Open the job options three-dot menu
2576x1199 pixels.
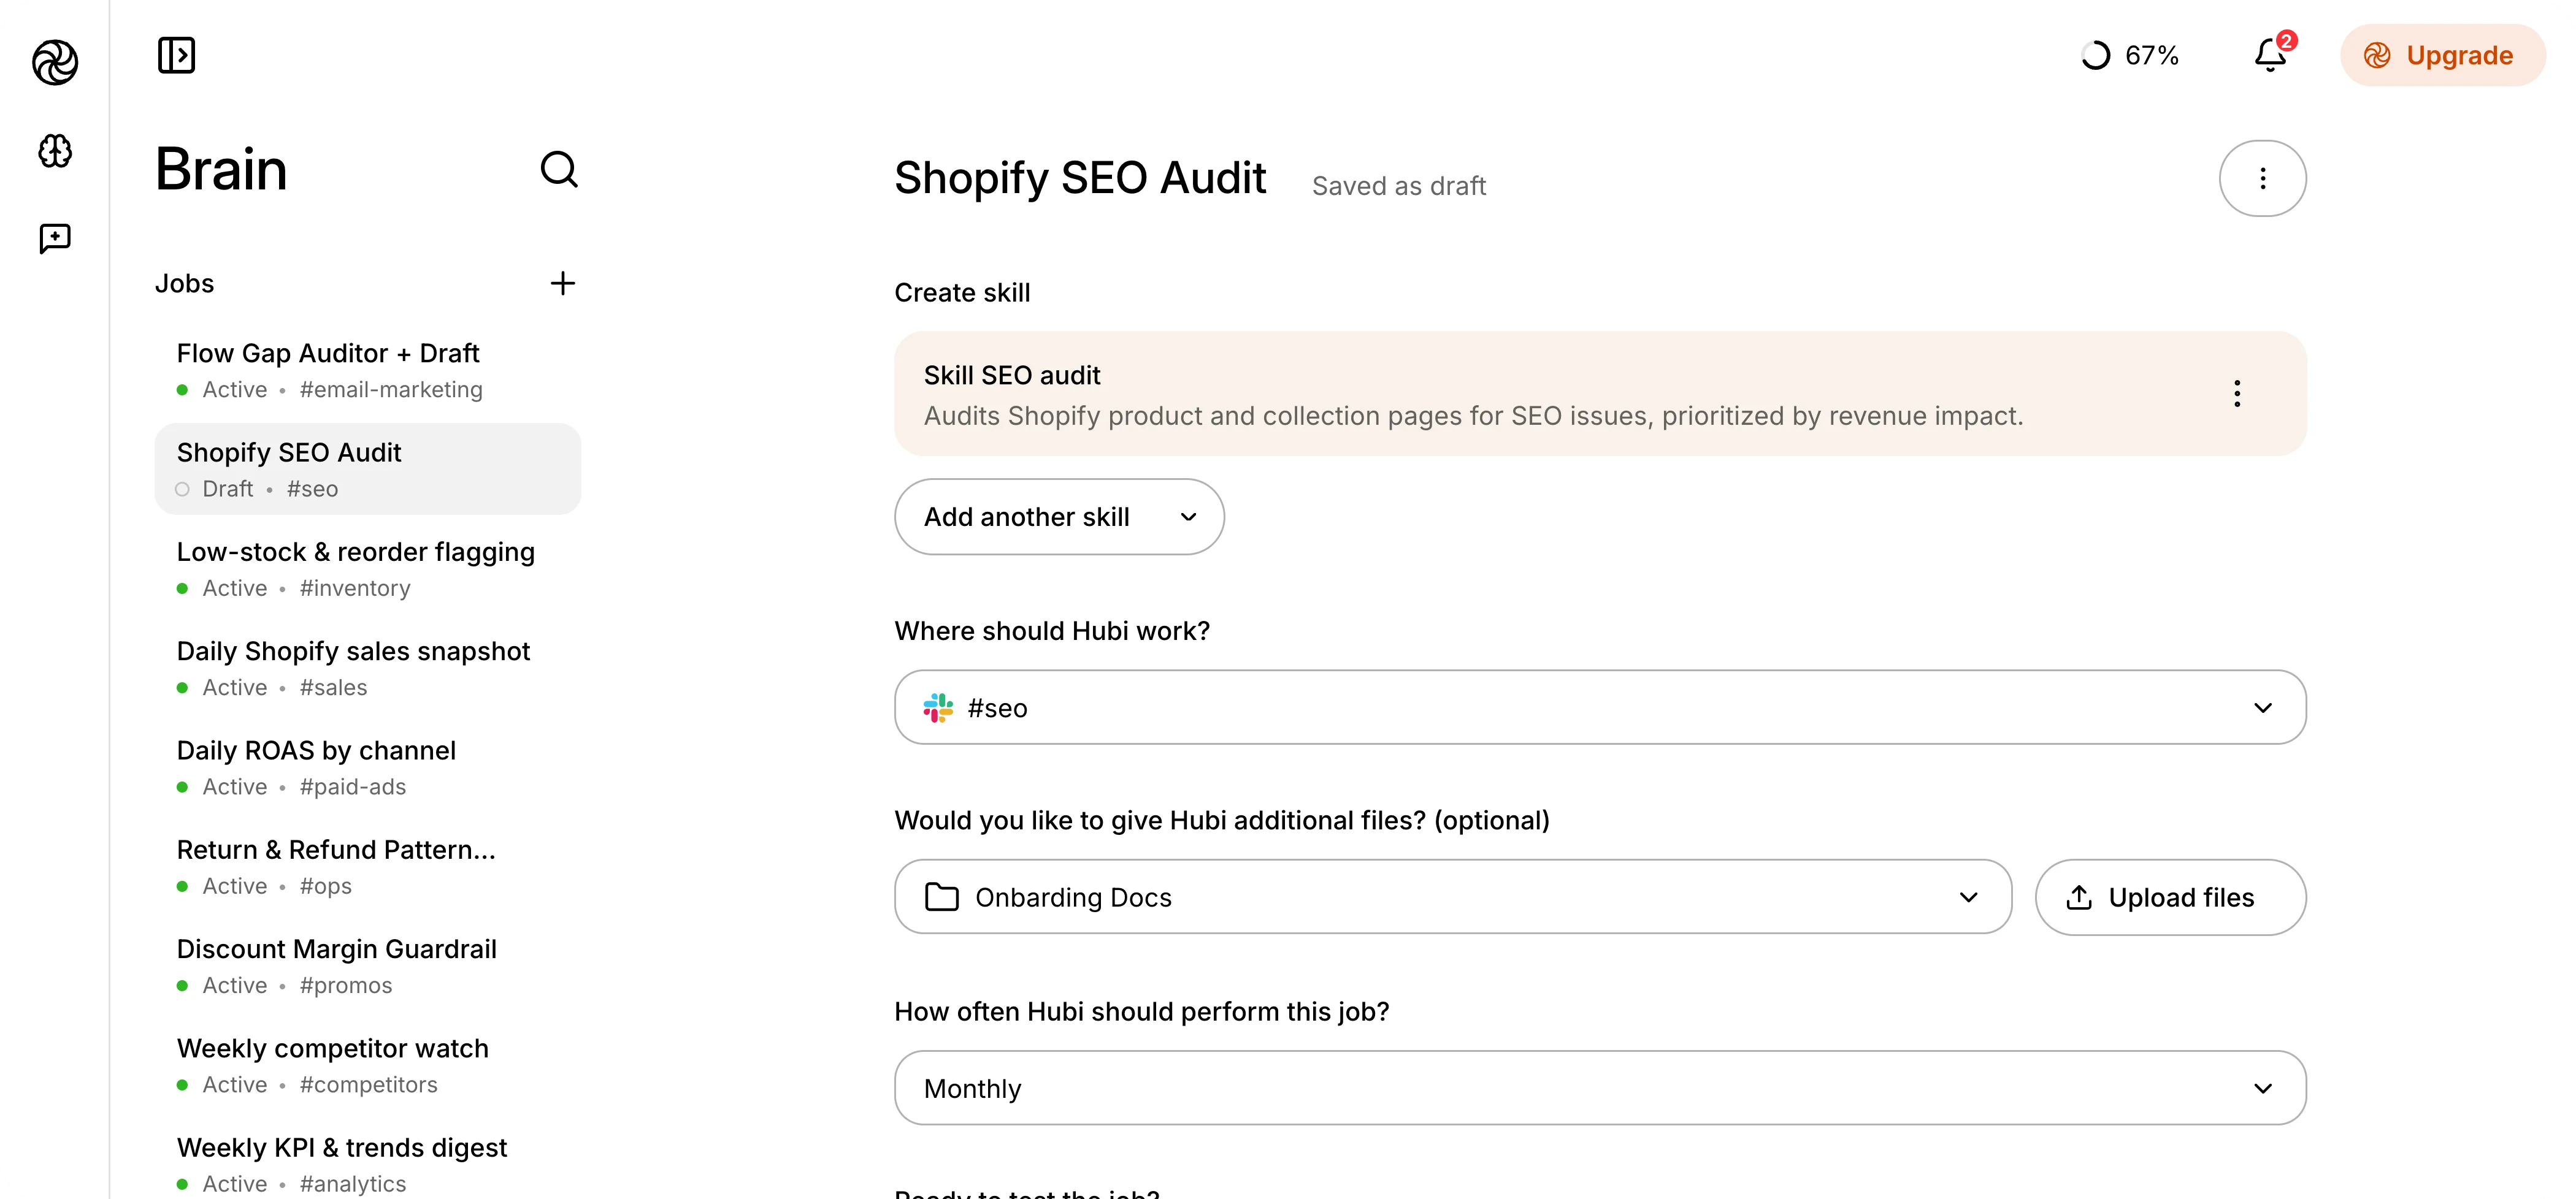tap(2262, 178)
